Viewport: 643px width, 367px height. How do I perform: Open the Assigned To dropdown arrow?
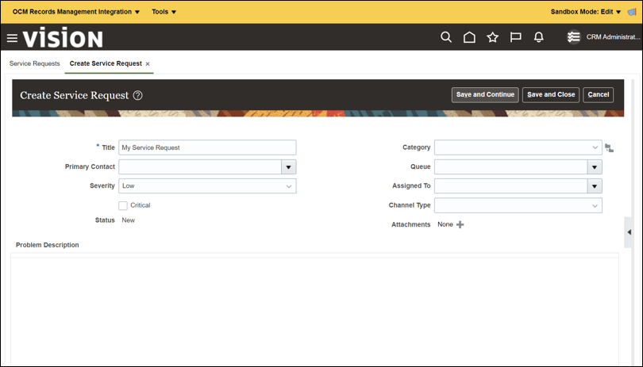pos(595,186)
